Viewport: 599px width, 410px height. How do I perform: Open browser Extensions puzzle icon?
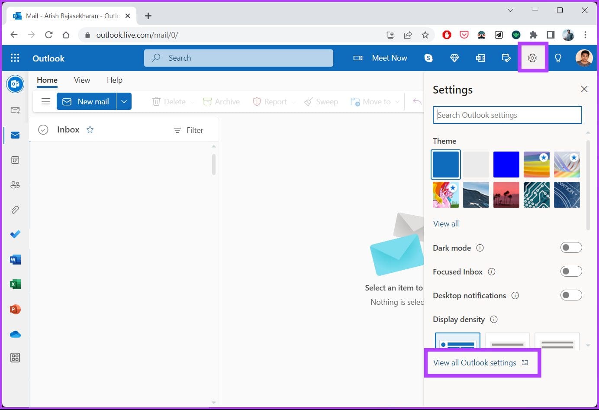point(533,35)
